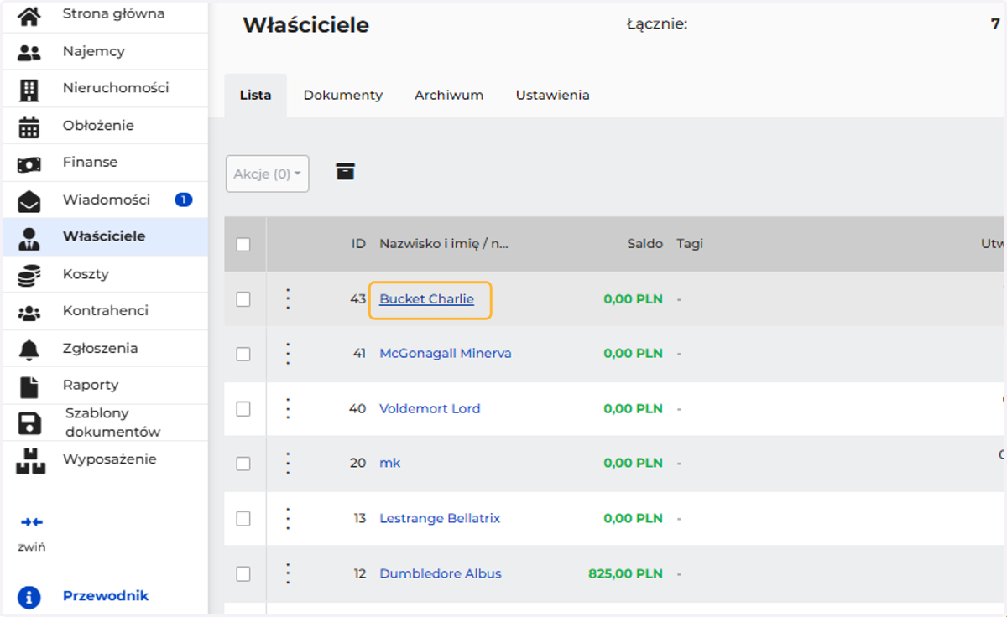Sort by the Saldo column header

click(x=645, y=244)
